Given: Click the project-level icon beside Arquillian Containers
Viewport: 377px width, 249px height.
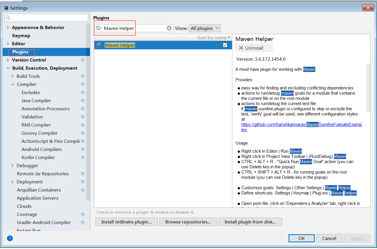Looking at the screenshot, I should point(83,190).
